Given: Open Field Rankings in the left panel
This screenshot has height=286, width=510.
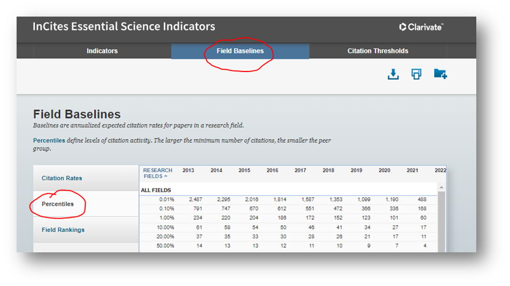Looking at the screenshot, I should pyautogui.click(x=63, y=230).
